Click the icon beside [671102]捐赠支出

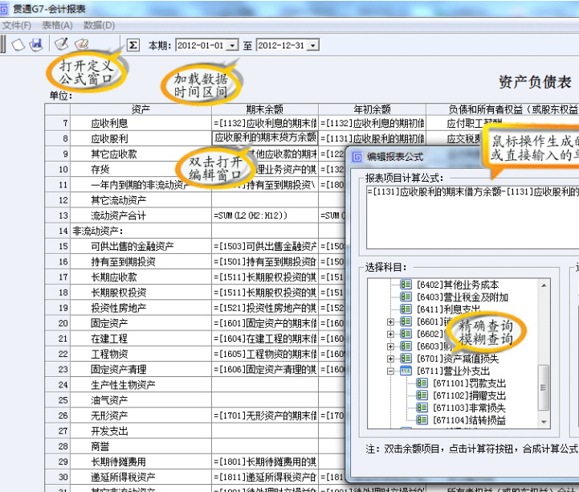[422, 396]
